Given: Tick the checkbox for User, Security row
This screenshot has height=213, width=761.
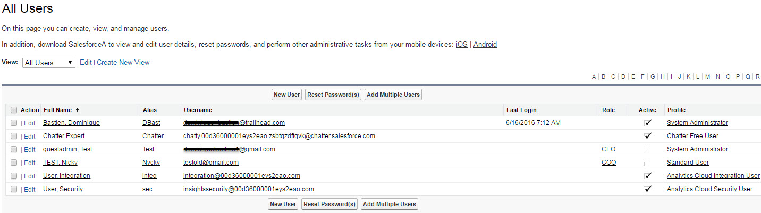Looking at the screenshot, I should pyautogui.click(x=14, y=189).
